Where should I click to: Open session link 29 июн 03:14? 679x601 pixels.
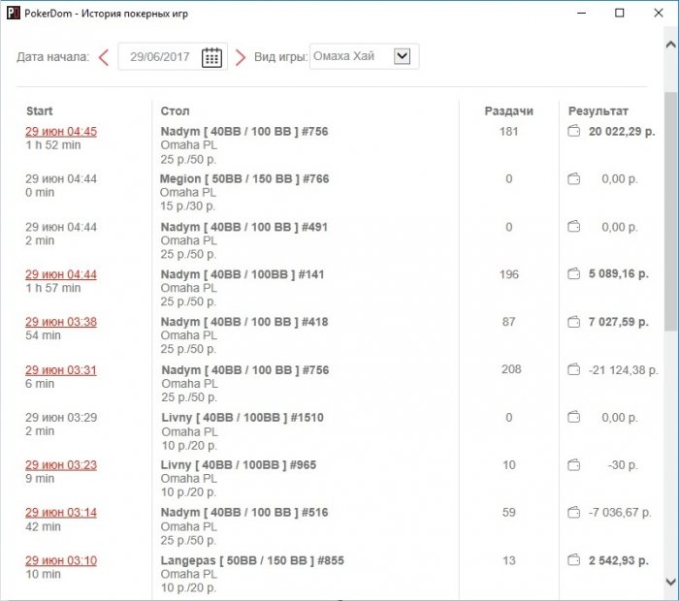(61, 512)
